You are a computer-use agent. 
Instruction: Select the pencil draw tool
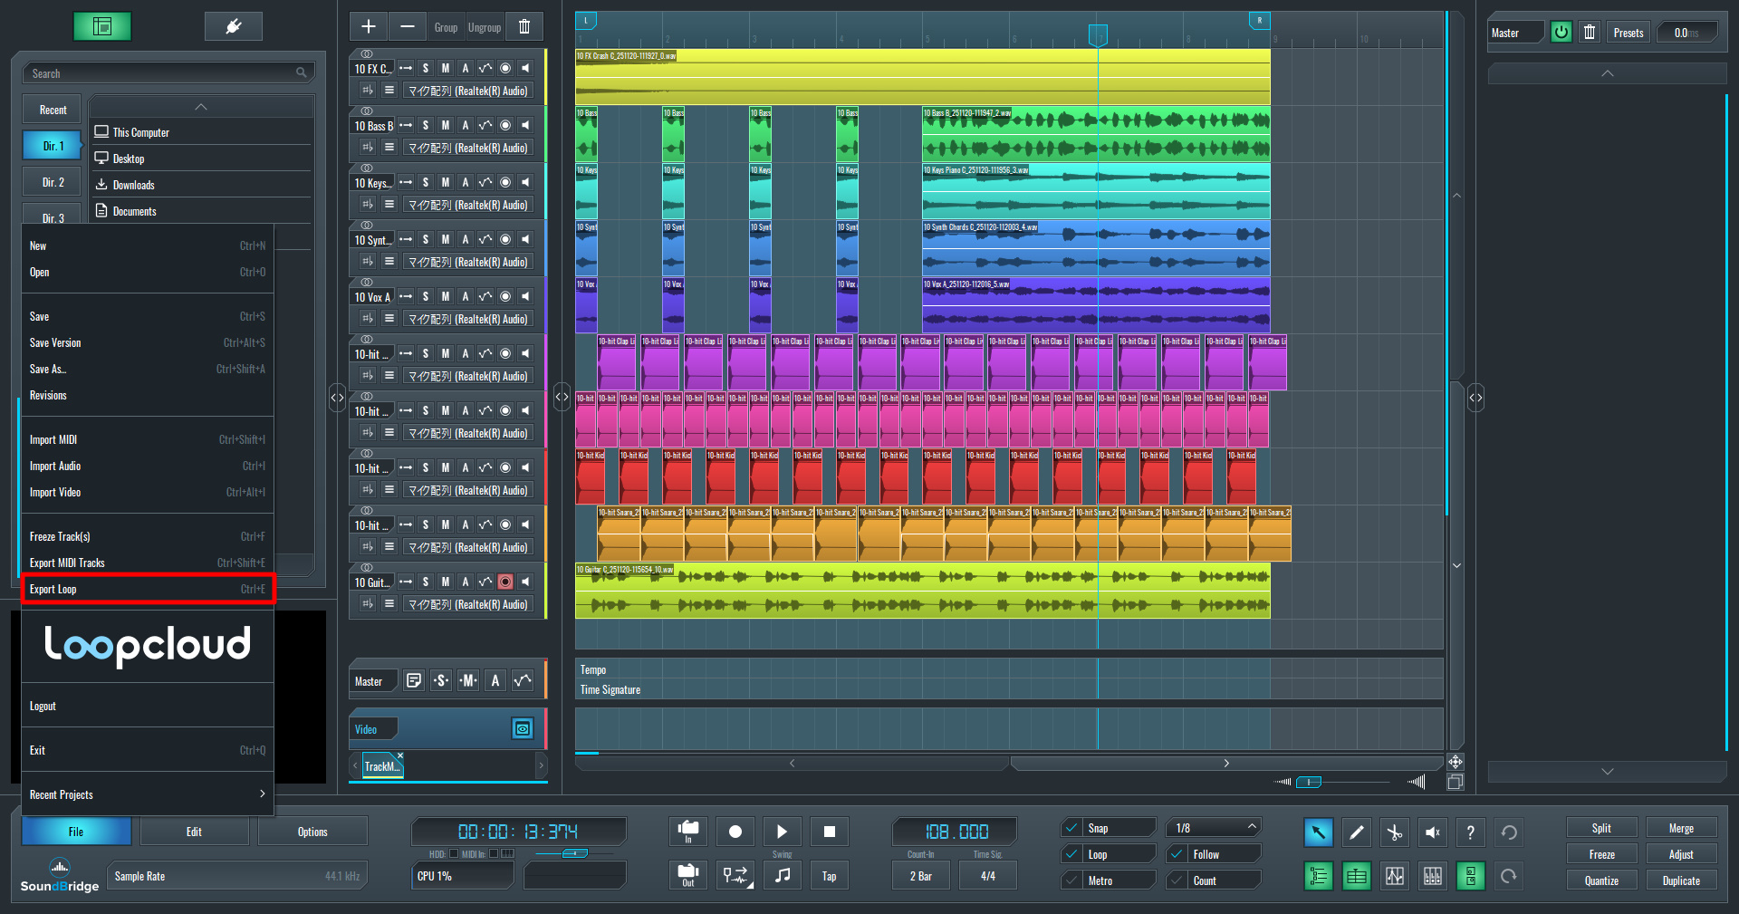point(1356,832)
